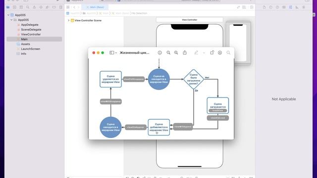Open the Test navigator diamond icon

coord(41,7)
